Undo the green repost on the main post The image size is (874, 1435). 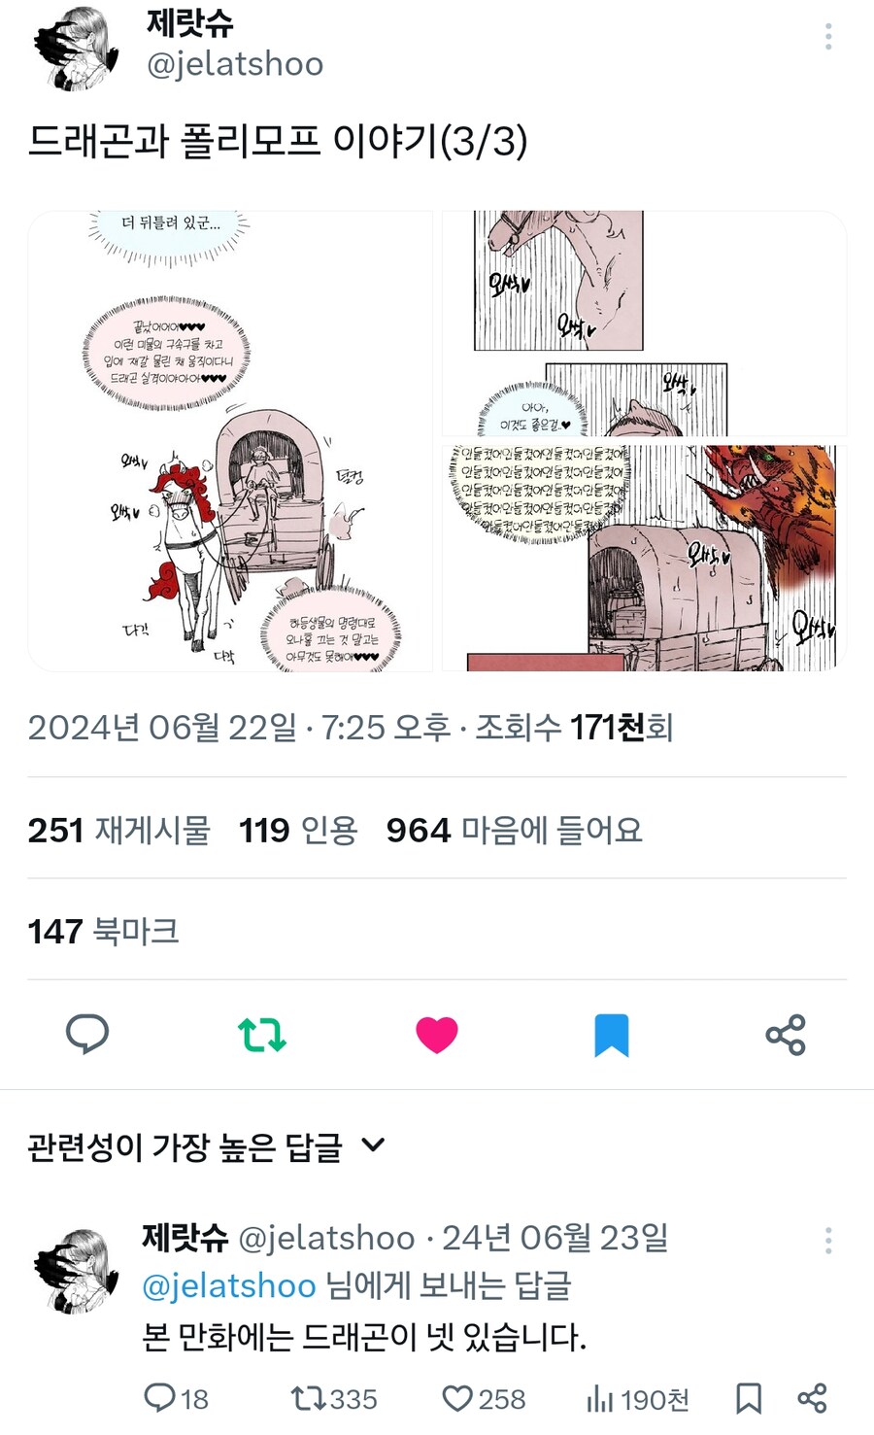(x=262, y=1035)
